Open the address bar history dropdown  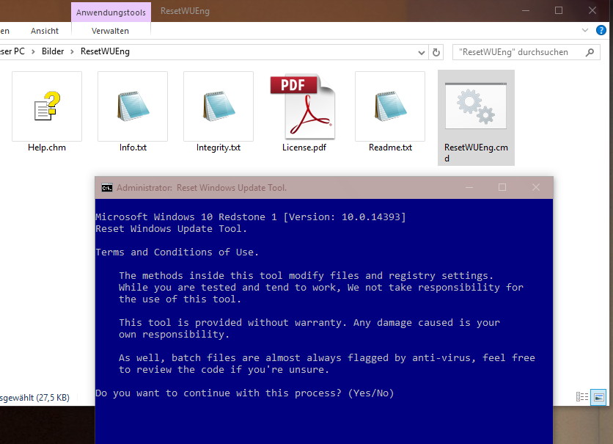[x=422, y=52]
